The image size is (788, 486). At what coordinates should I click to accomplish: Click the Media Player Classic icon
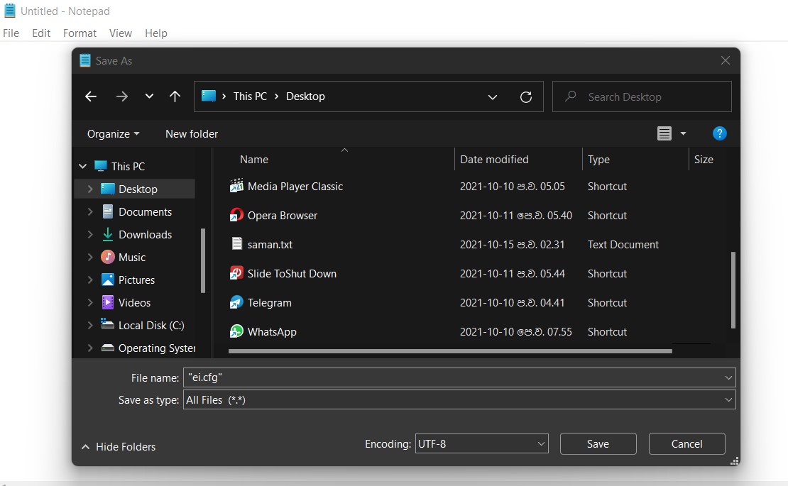pos(236,187)
